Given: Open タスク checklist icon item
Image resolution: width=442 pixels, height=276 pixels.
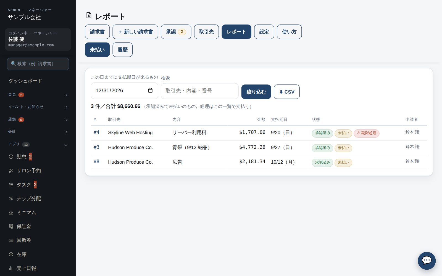Looking at the screenshot, I should click(11, 185).
